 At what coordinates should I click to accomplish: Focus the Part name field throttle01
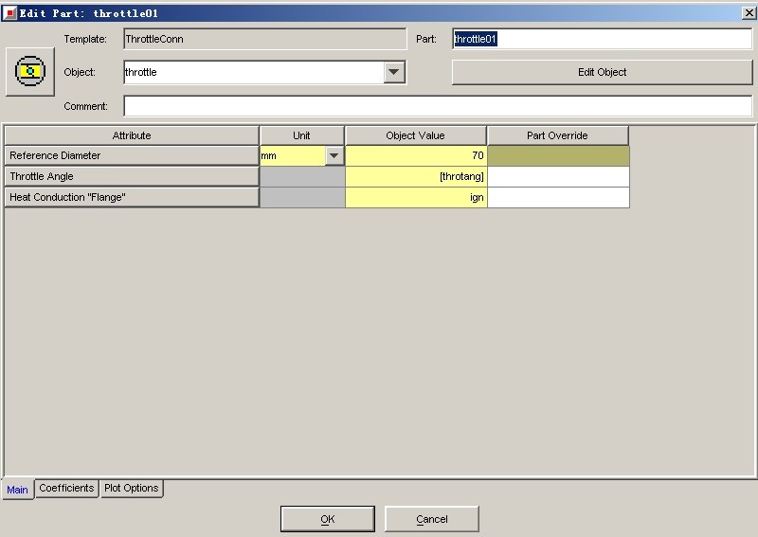point(603,39)
